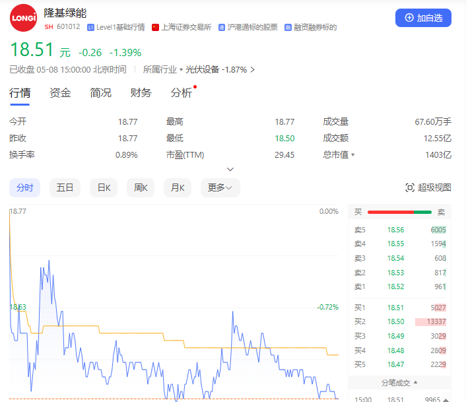
Task: Click the intraday price chart area
Action: pos(174,303)
